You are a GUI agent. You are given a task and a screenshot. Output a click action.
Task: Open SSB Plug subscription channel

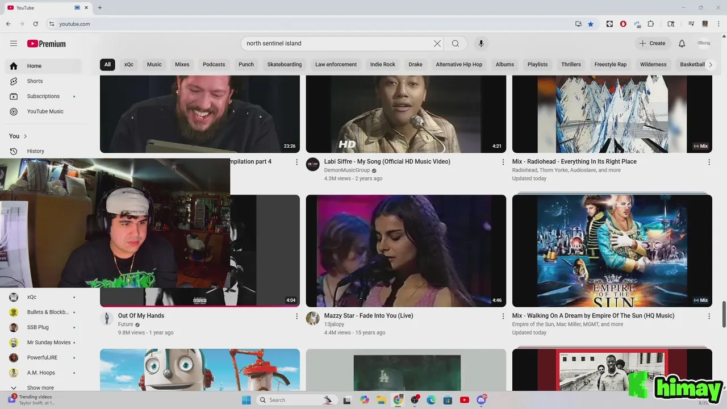pos(43,327)
